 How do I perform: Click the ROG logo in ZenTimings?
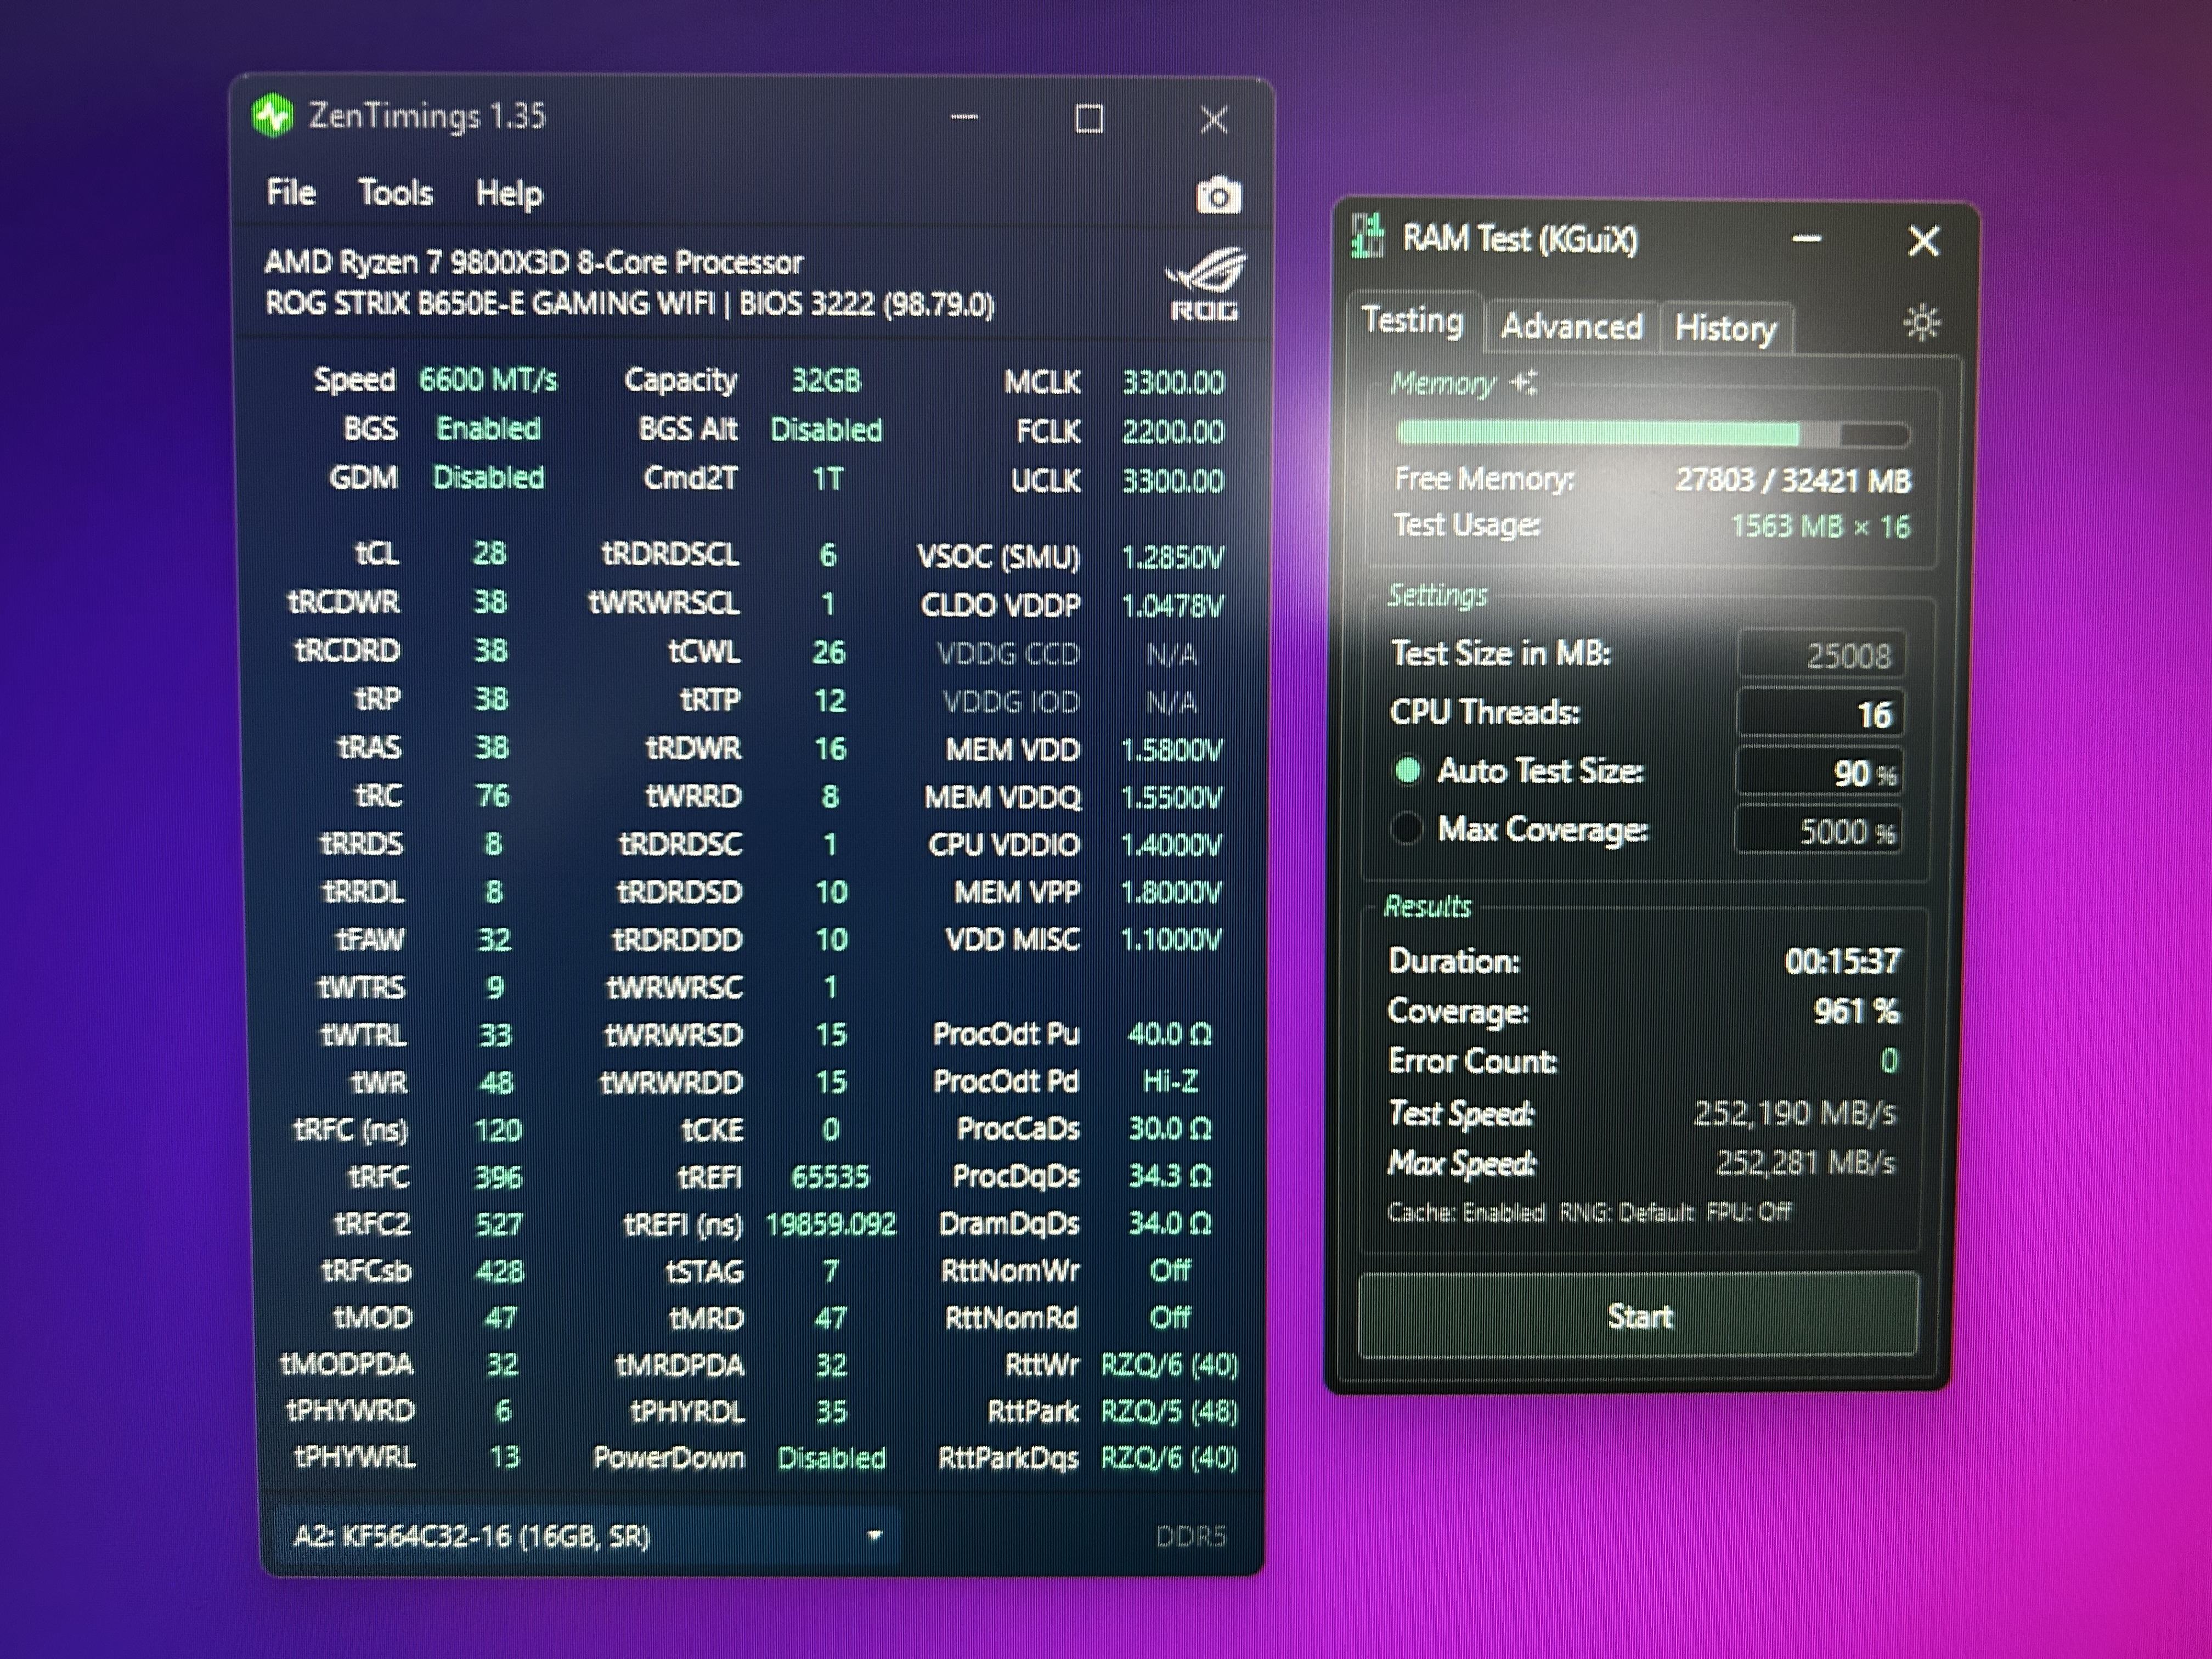(1205, 284)
